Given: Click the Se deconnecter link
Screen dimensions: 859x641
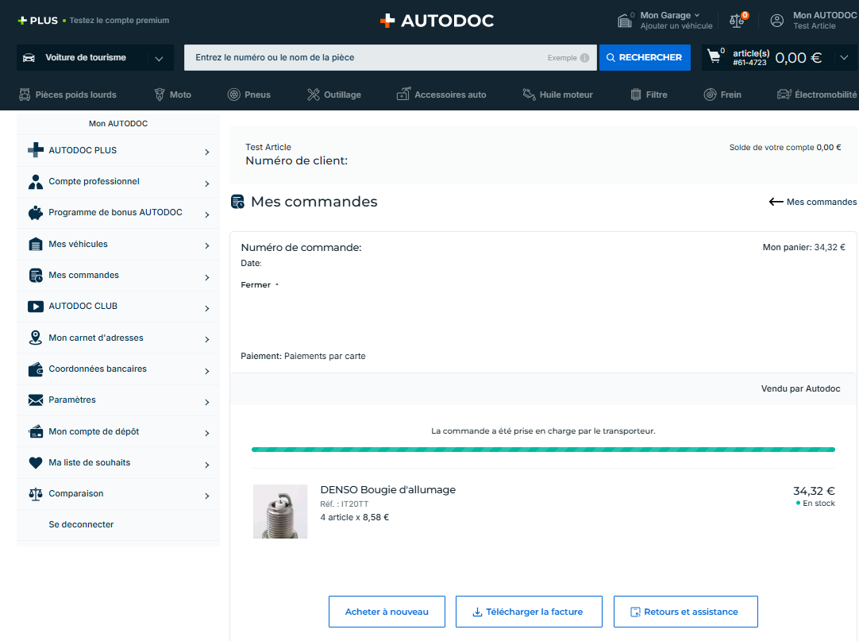Looking at the screenshot, I should click(x=81, y=524).
